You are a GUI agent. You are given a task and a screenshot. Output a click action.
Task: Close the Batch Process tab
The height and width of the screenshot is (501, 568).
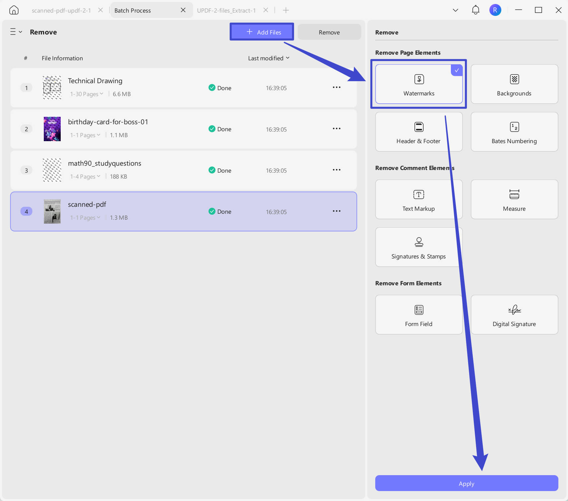(183, 10)
